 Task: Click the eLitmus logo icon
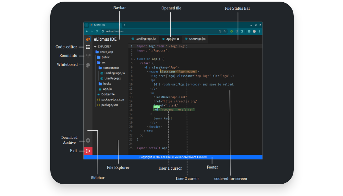(x=88, y=39)
